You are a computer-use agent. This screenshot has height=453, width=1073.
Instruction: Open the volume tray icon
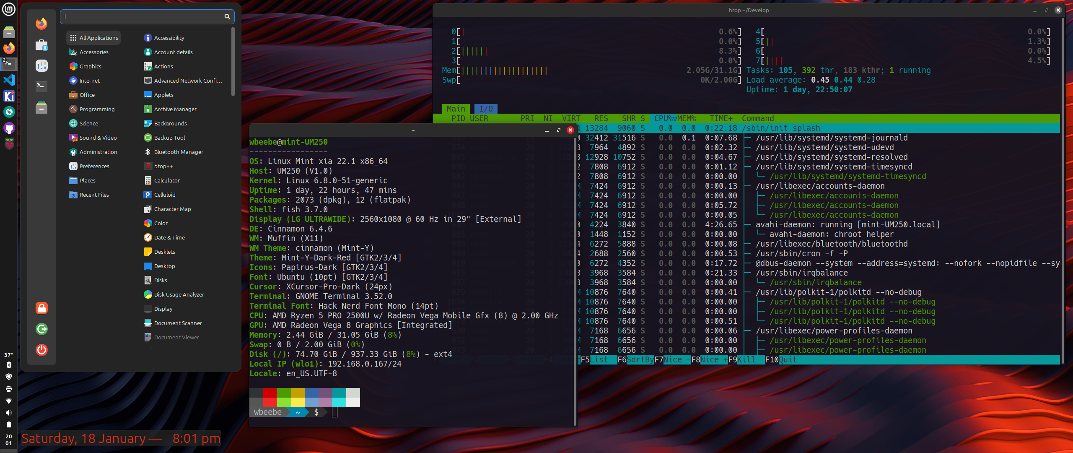(9, 413)
